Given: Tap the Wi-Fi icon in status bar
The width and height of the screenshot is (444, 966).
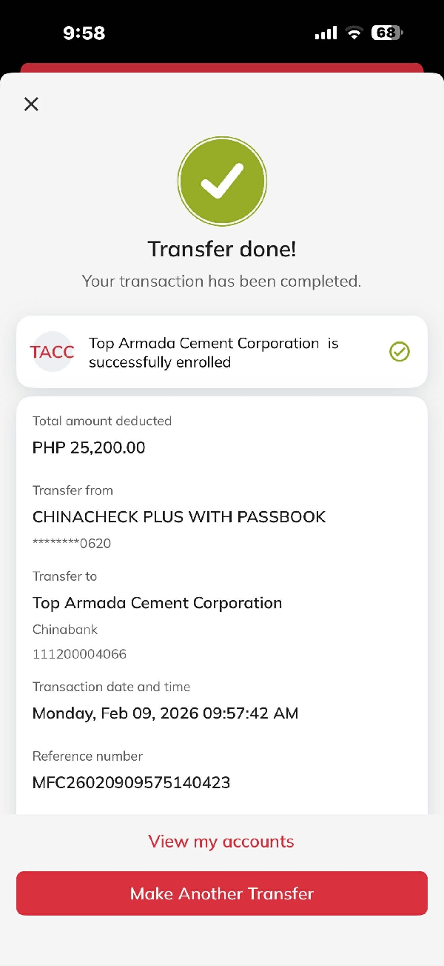Looking at the screenshot, I should coord(354,33).
